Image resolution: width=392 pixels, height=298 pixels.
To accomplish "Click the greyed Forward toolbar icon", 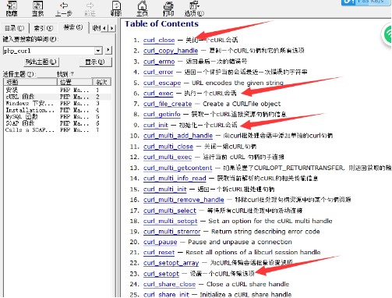I will click(x=90, y=9).
